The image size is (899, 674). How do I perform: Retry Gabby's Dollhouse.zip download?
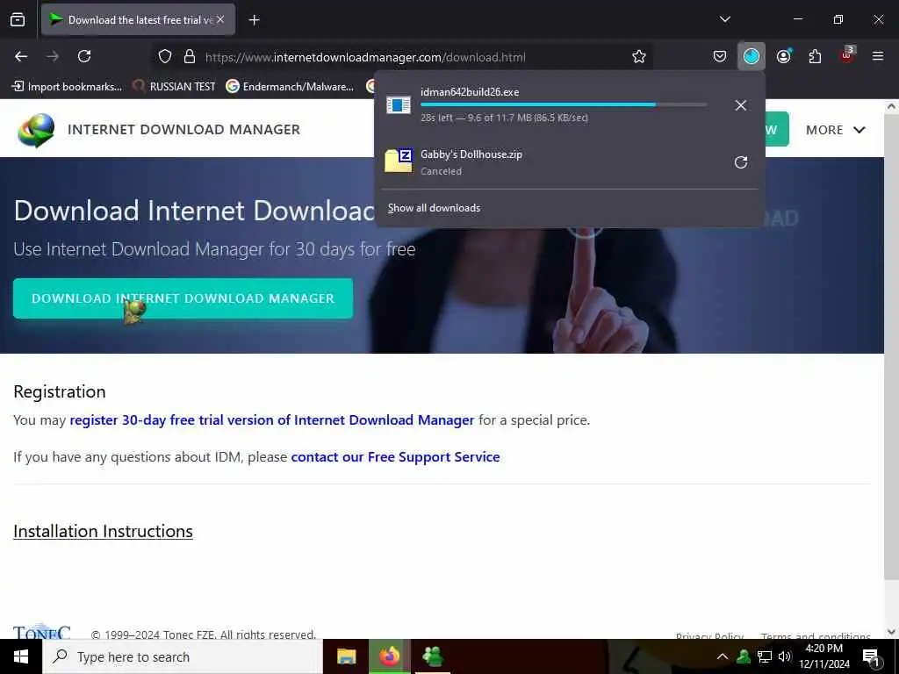coord(741,162)
